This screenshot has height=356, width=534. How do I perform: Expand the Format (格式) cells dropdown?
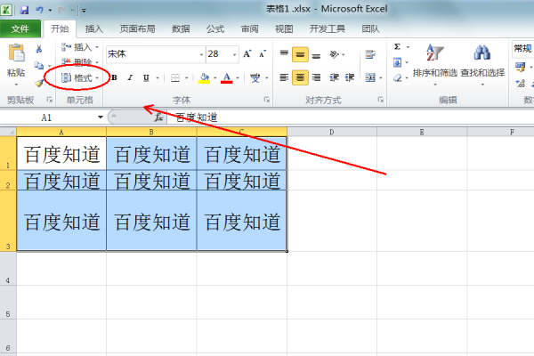pos(97,78)
